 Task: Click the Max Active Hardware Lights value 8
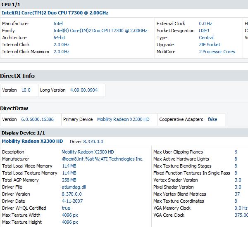pyautogui.click(x=236, y=159)
